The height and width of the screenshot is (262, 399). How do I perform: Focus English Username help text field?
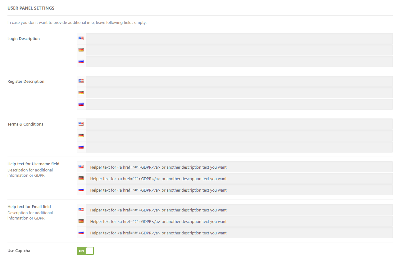point(239,167)
